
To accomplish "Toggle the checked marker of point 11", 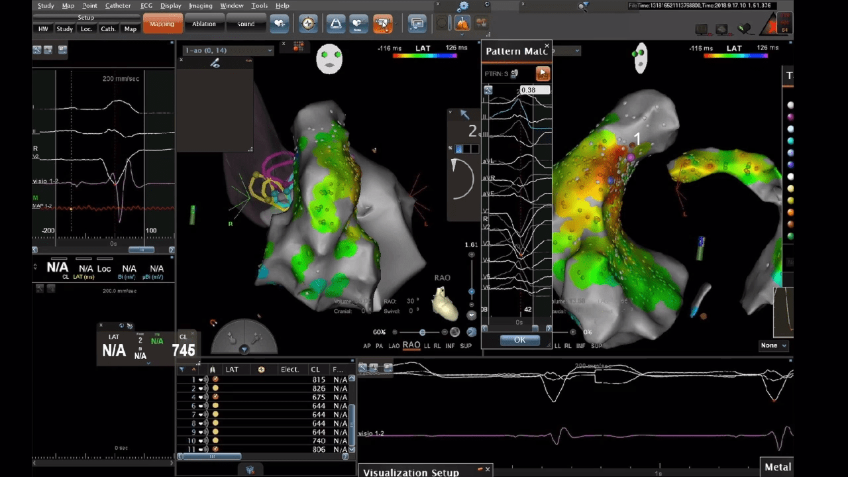I will [215, 449].
